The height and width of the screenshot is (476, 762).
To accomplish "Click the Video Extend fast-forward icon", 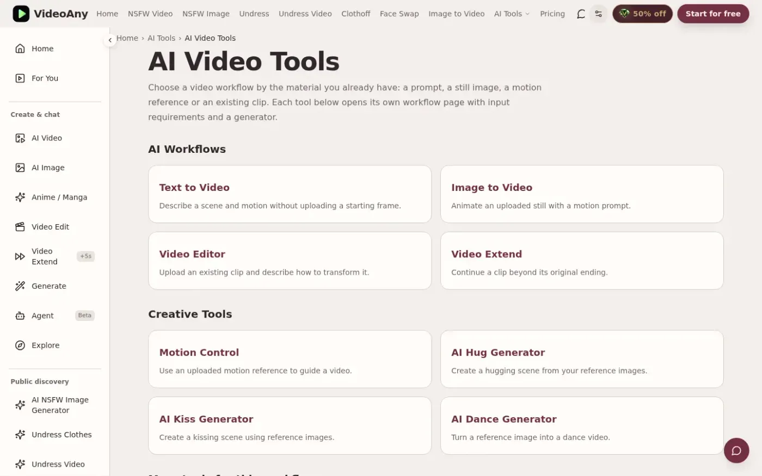I will (20, 256).
